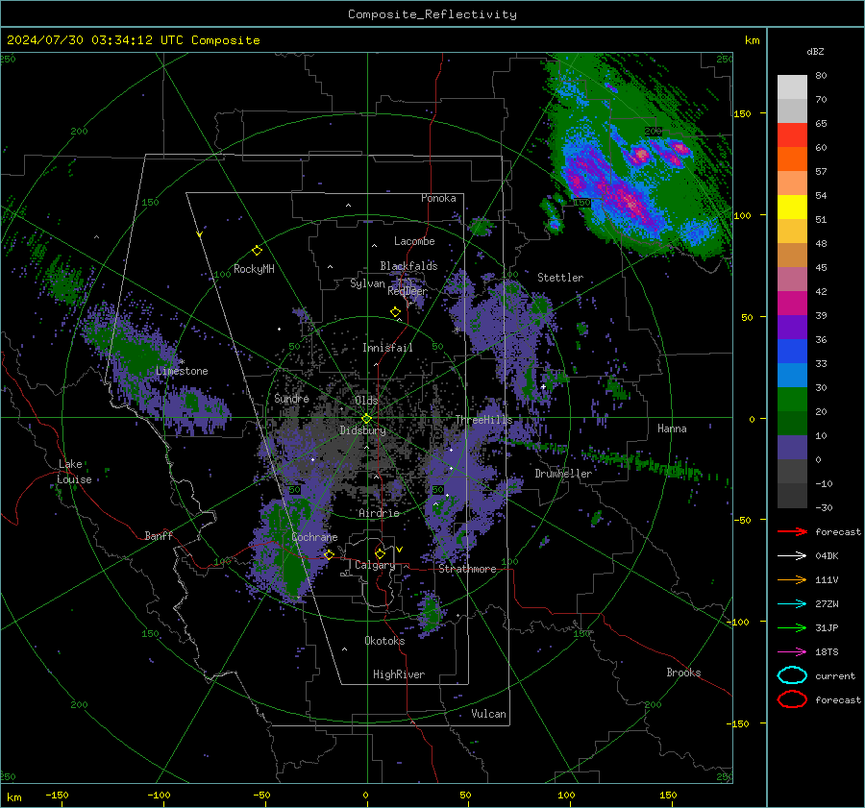The width and height of the screenshot is (865, 808).
Task: Click the Banff town label
Action: tap(159, 535)
